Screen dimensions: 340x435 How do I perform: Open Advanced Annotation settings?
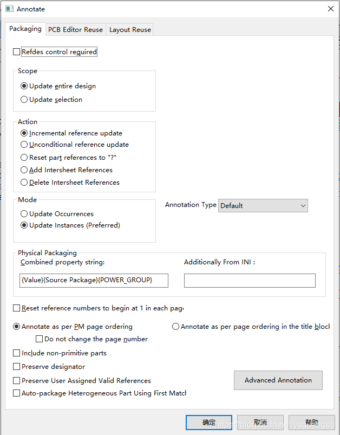click(278, 380)
